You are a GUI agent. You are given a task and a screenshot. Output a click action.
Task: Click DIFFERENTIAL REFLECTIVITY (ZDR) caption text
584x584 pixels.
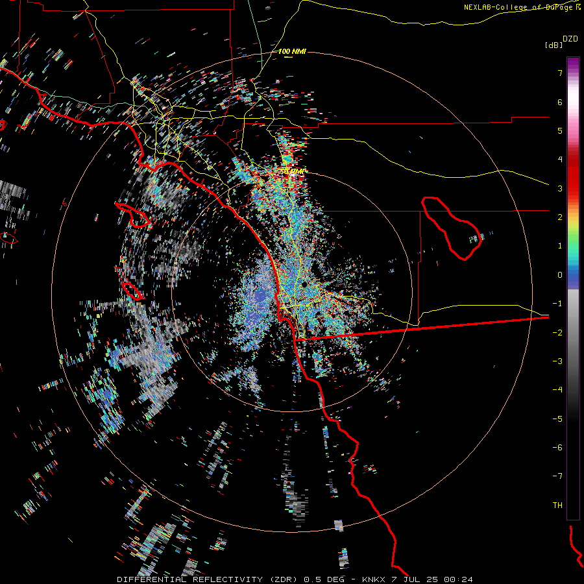tap(207, 579)
